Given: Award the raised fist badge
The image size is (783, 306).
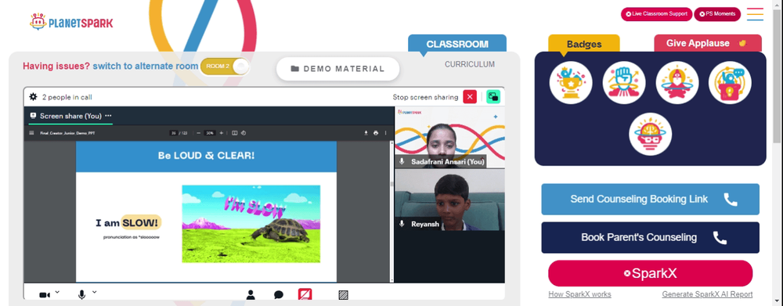Looking at the screenshot, I should [624, 83].
